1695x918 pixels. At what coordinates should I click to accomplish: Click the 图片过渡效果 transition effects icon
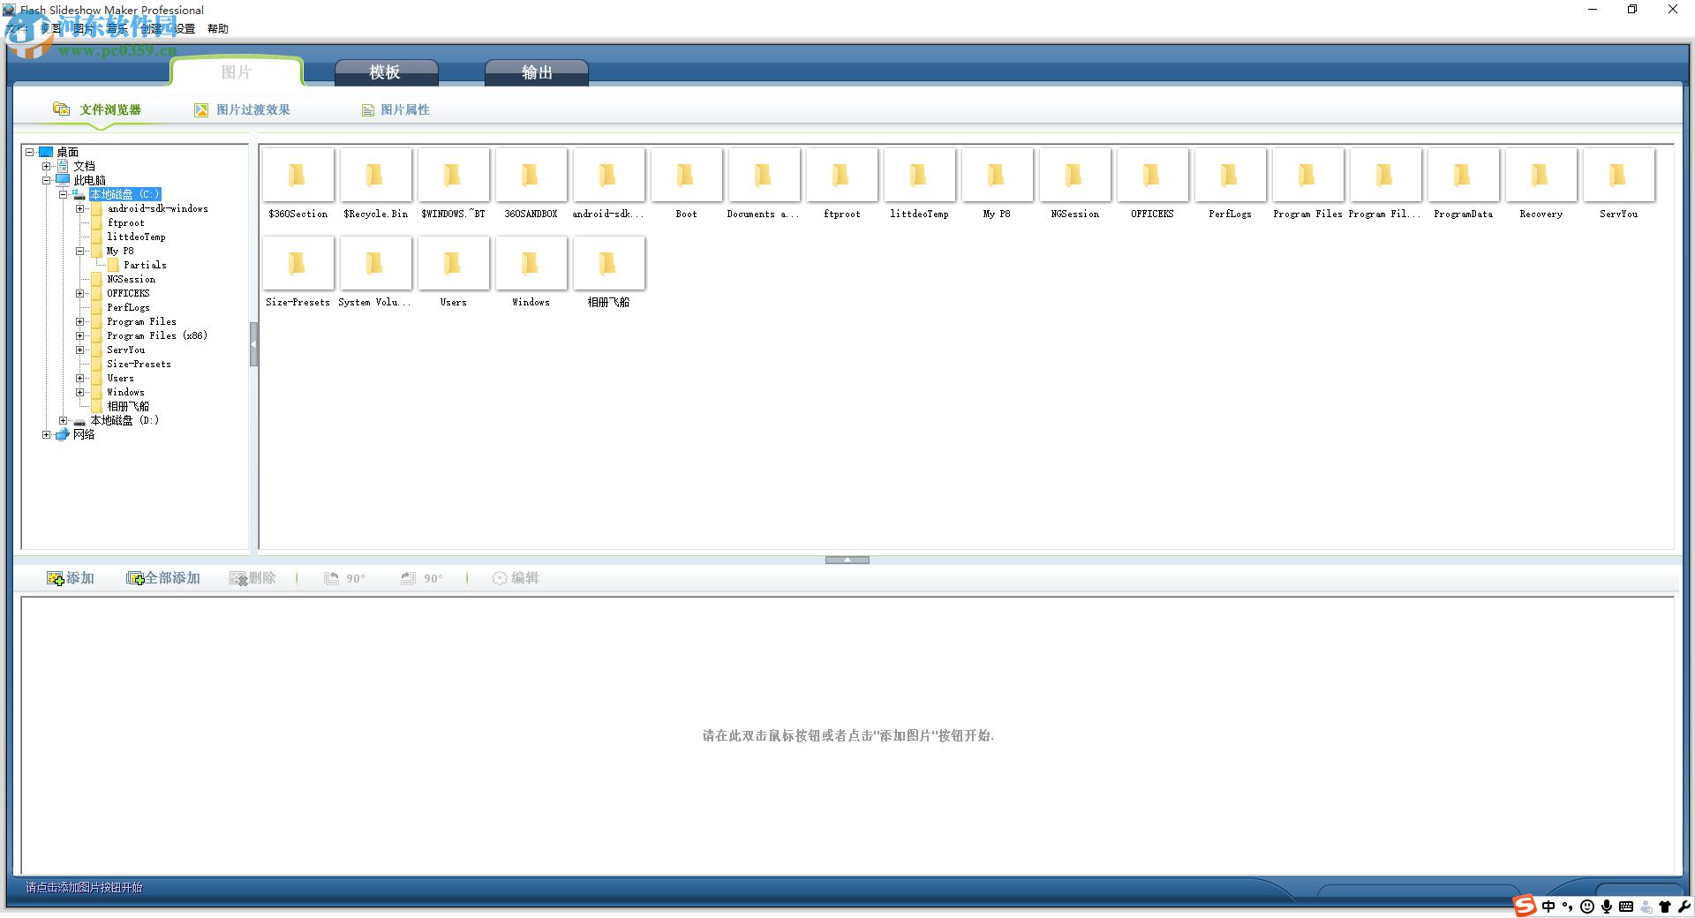pyautogui.click(x=201, y=109)
